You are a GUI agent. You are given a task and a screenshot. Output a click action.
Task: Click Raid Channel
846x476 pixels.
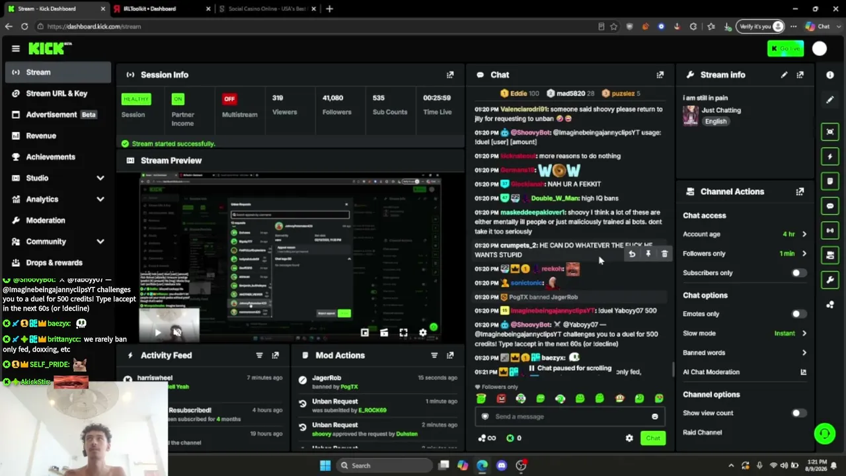tap(702, 432)
